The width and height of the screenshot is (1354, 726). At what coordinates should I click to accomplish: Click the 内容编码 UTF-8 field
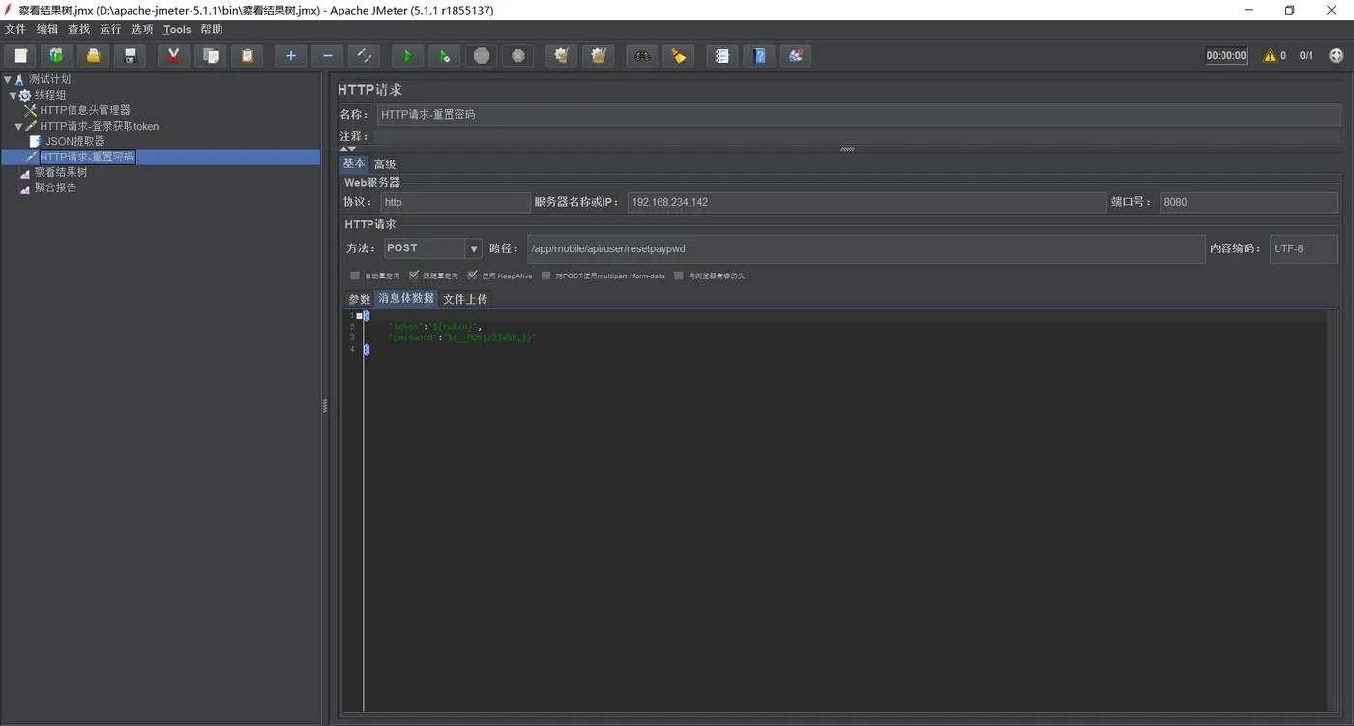pos(1304,249)
